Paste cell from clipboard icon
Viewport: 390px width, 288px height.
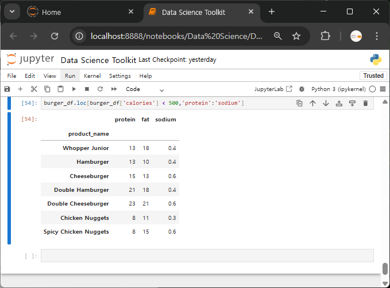coord(60,89)
